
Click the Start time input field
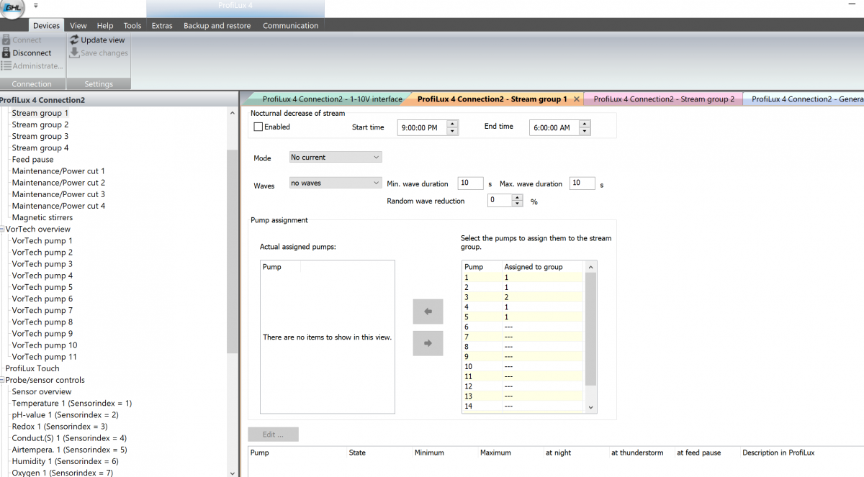[422, 127]
